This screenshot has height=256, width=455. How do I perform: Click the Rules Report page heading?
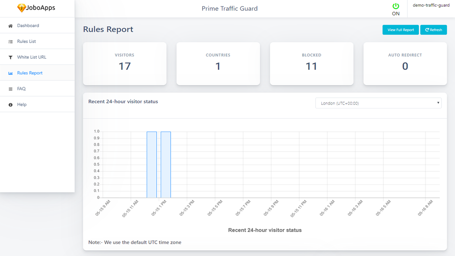[x=108, y=29]
